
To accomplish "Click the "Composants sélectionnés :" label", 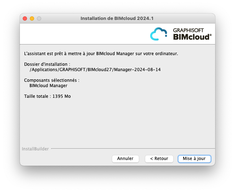I will [x=52, y=80].
